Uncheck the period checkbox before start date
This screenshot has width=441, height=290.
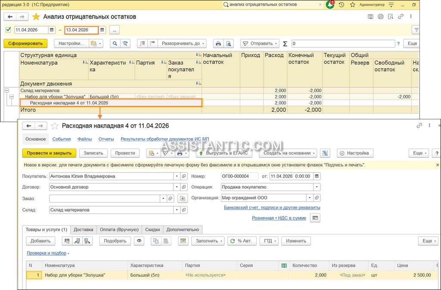[8, 30]
